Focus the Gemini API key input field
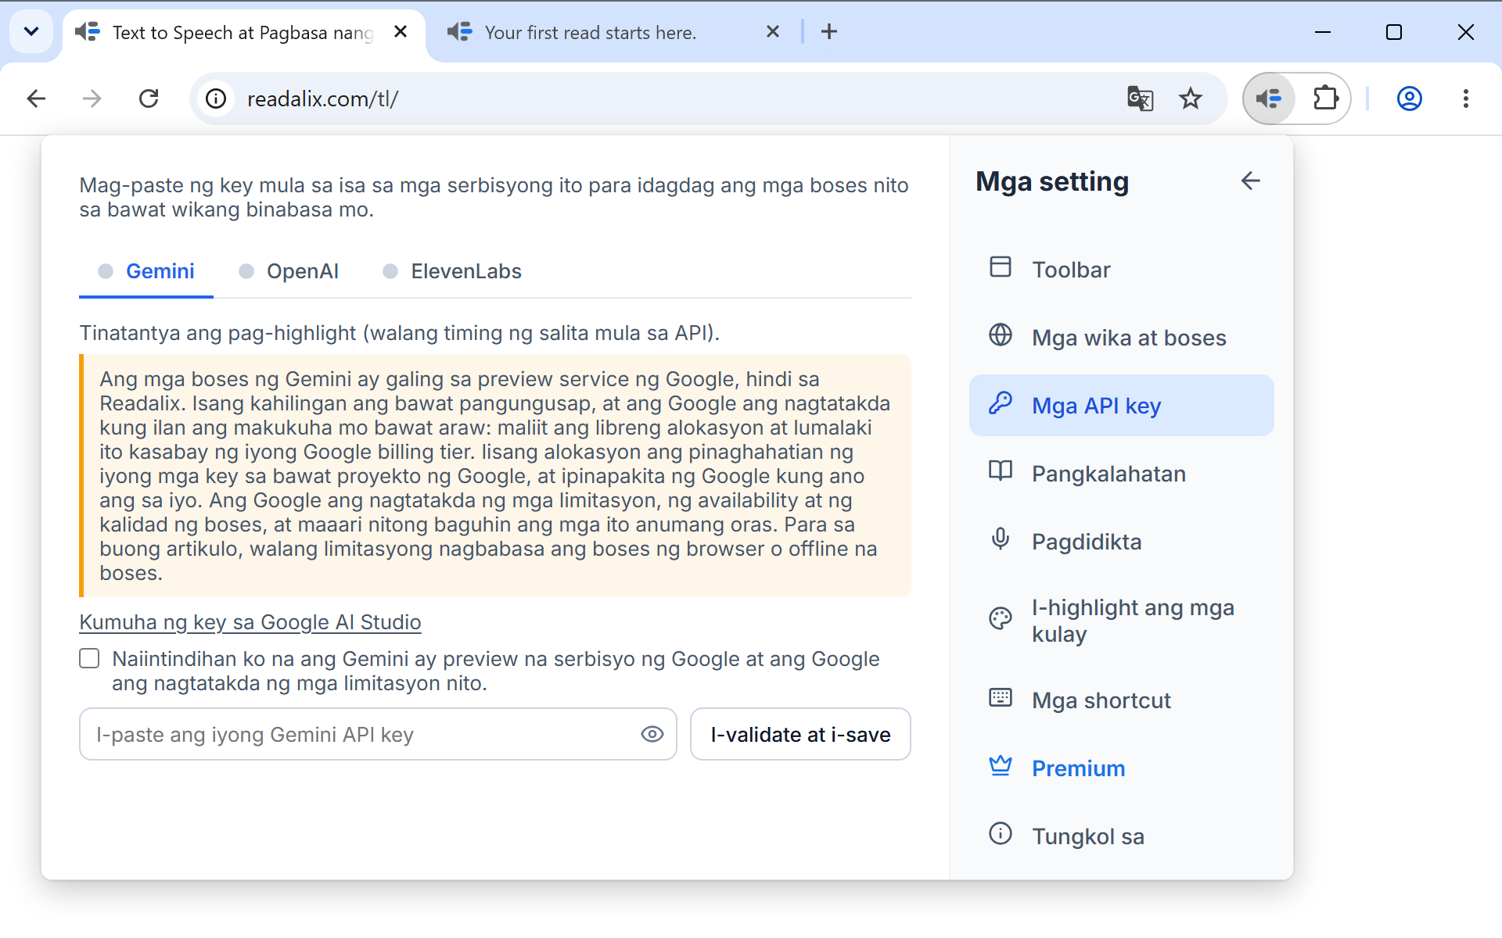1502x938 pixels. (378, 734)
